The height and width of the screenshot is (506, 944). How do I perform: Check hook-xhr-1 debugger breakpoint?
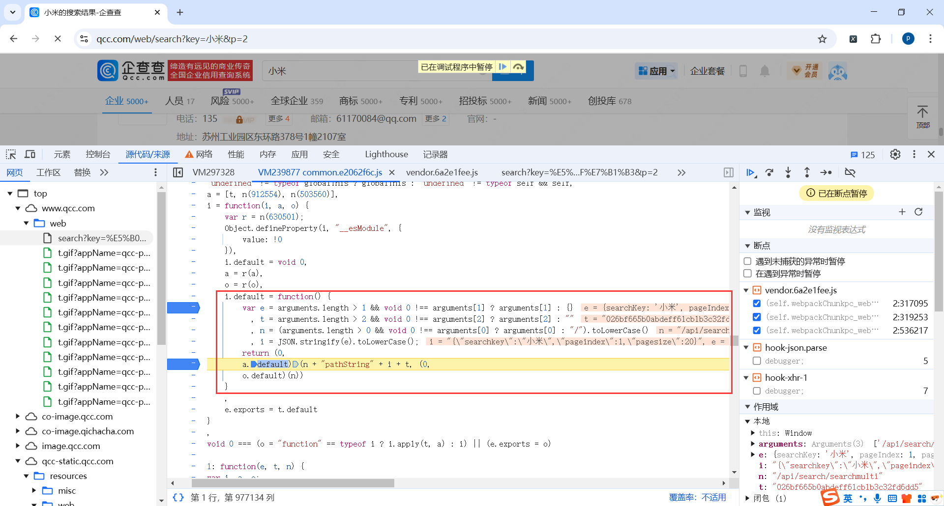click(757, 391)
